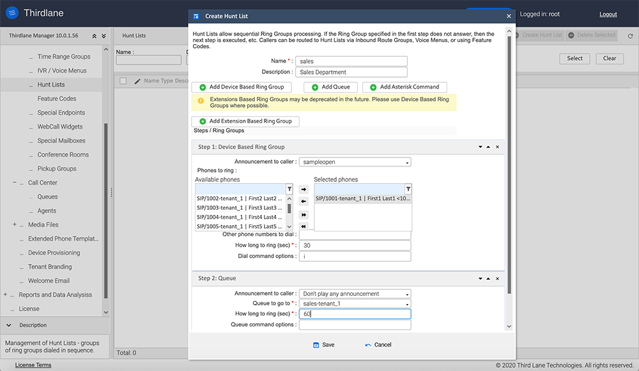
Task: Collapse all navigation tree nodes
Action: pyautogui.click(x=95, y=36)
